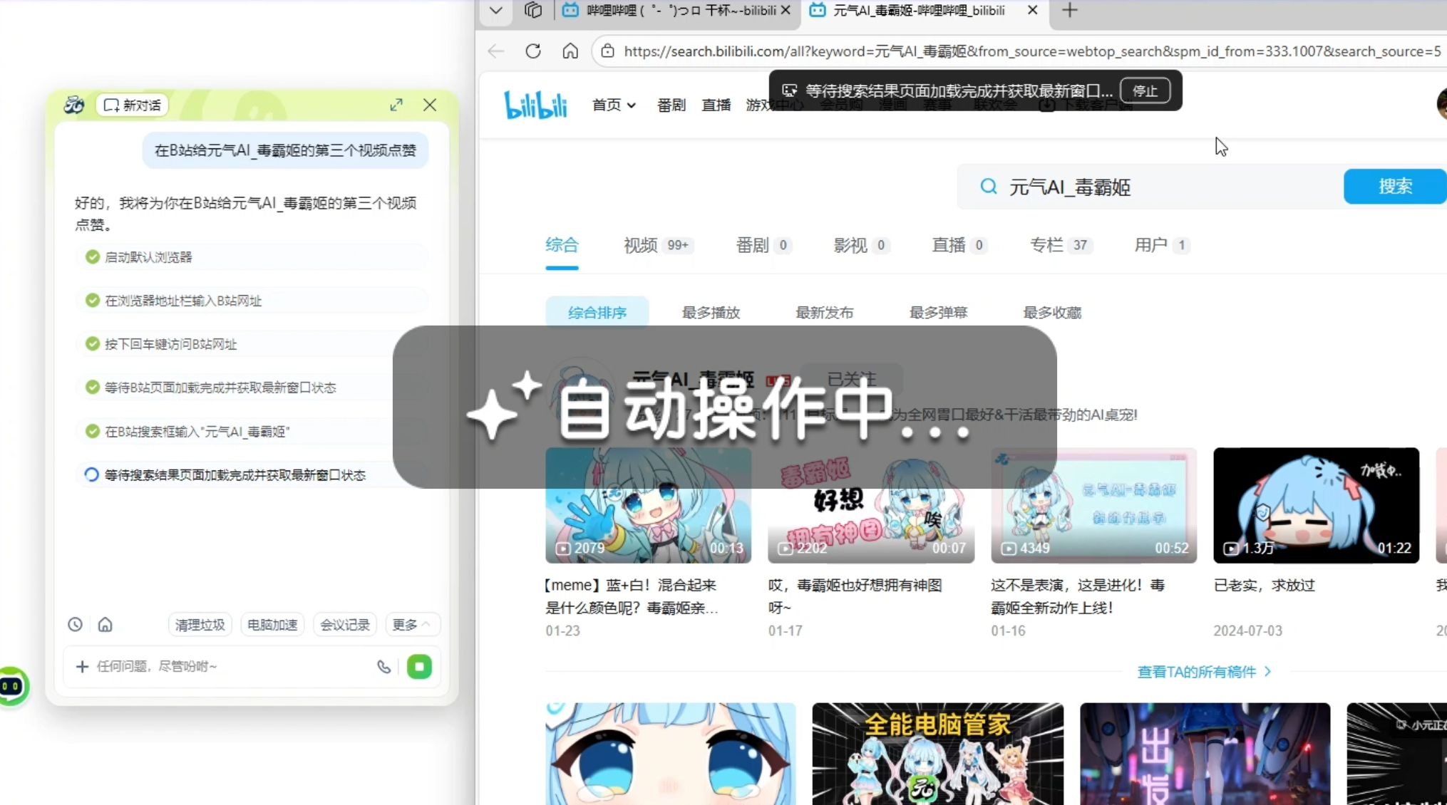
Task: Click the plus attachment icon in chat input
Action: point(82,667)
